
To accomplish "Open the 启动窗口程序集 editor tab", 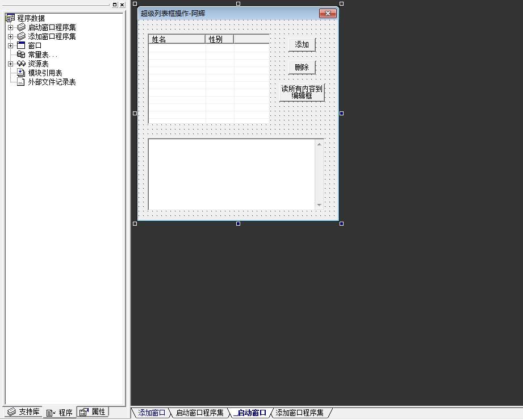I will [199, 413].
